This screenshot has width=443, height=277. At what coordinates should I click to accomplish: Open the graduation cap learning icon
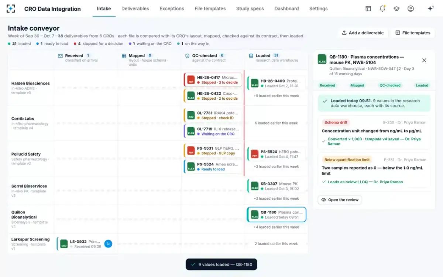[x=396, y=8]
